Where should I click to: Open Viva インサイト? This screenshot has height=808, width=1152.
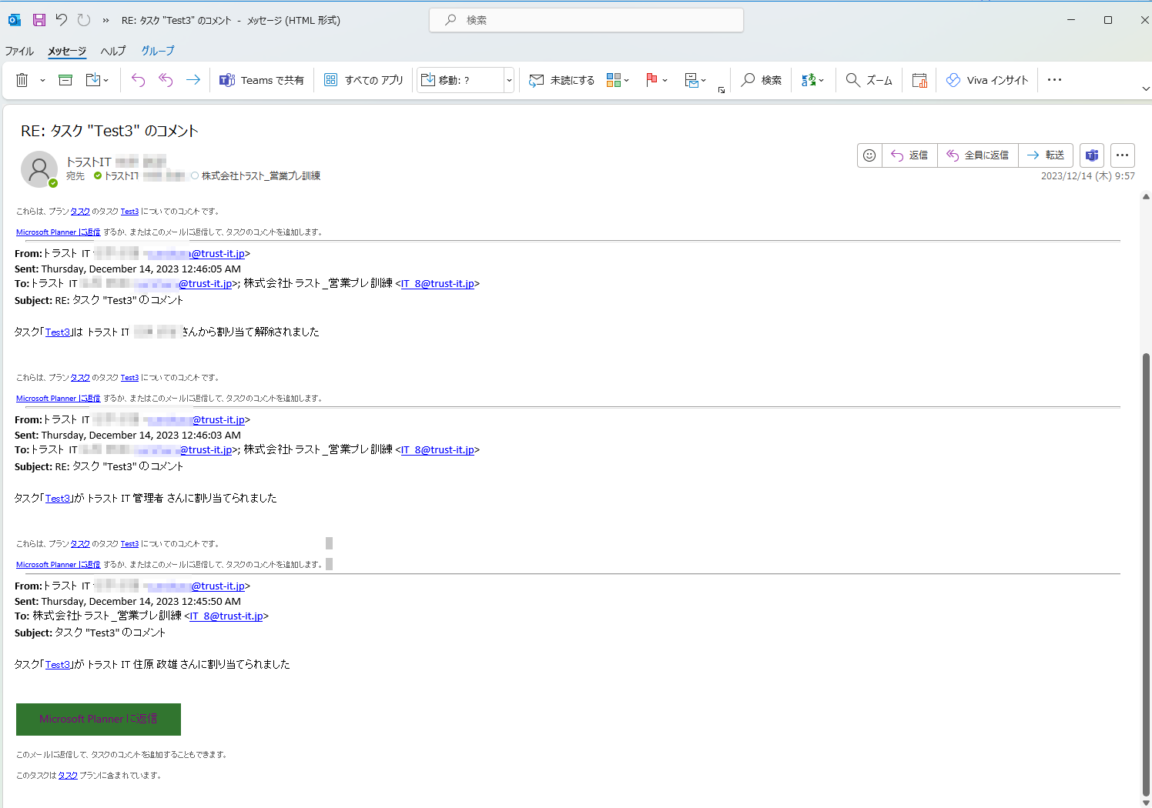tap(987, 80)
